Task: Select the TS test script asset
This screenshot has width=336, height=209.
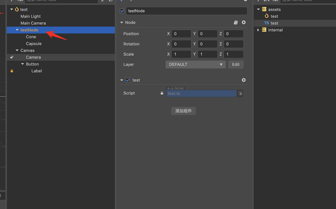Action: [271, 23]
